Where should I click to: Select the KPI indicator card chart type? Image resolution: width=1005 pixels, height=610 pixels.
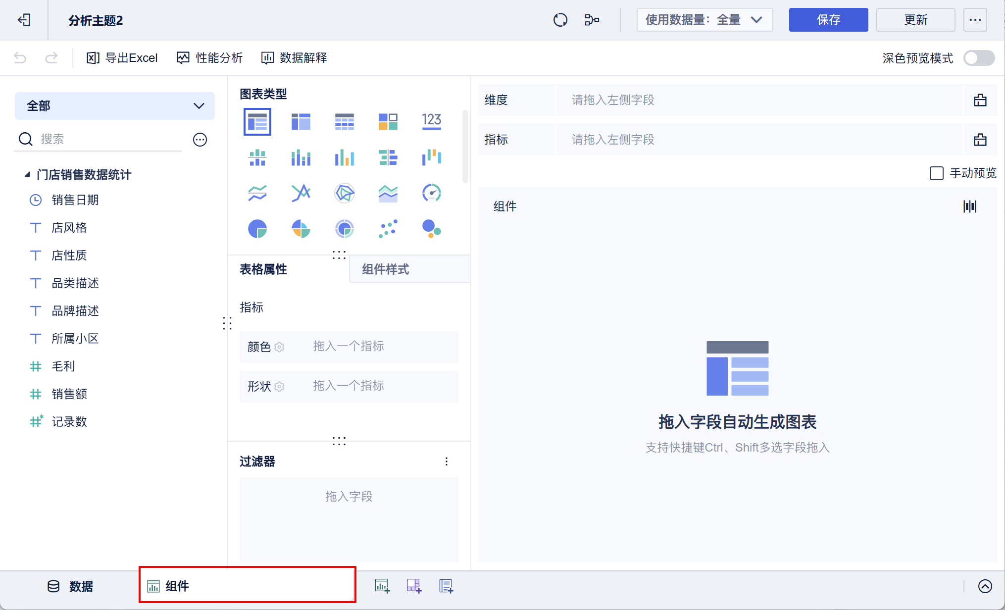tap(431, 120)
